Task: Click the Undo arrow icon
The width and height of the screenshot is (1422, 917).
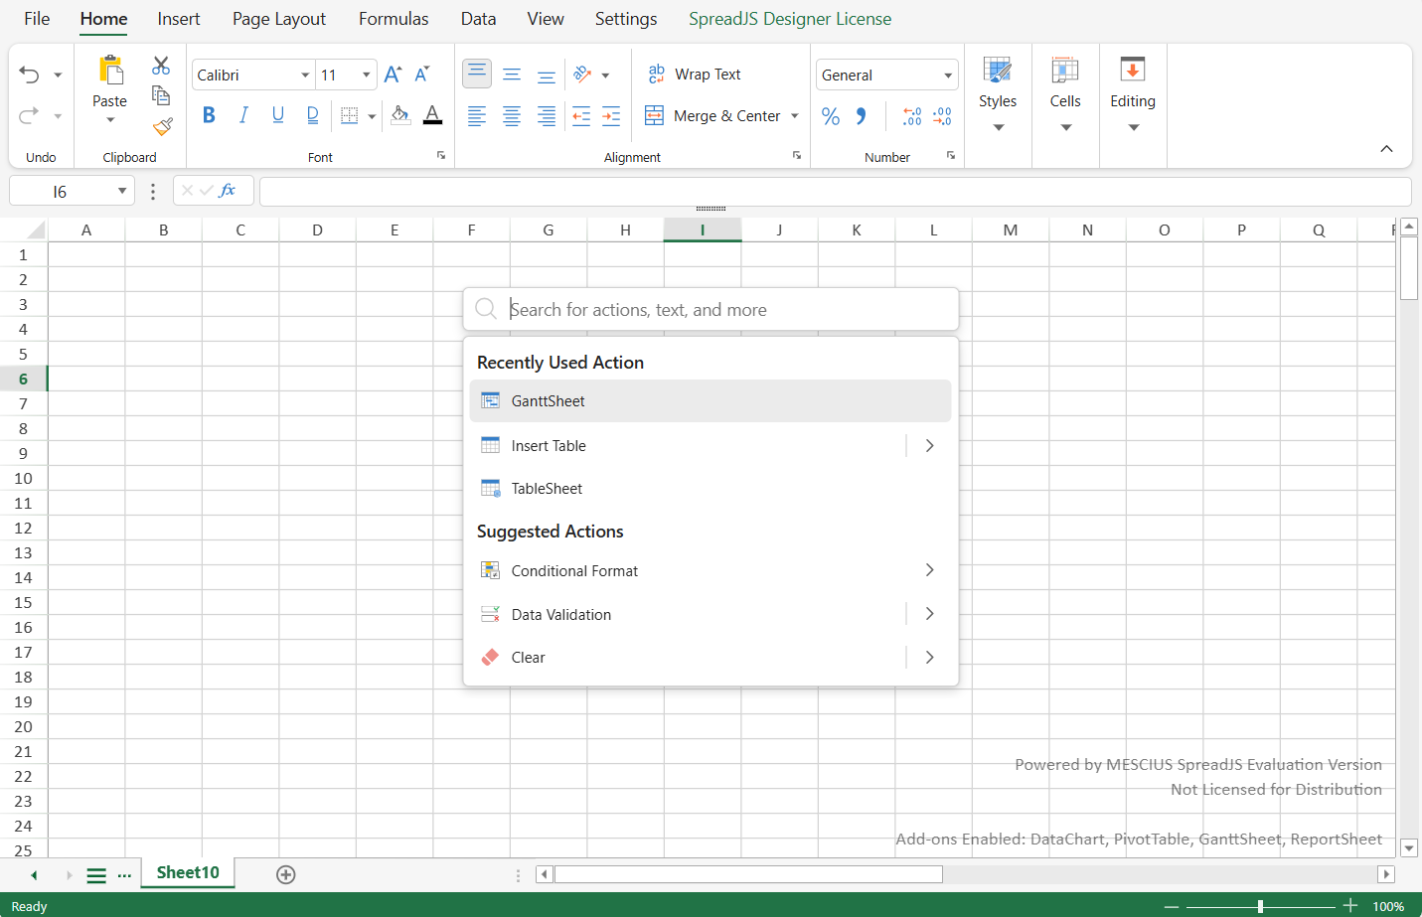Action: 29,75
